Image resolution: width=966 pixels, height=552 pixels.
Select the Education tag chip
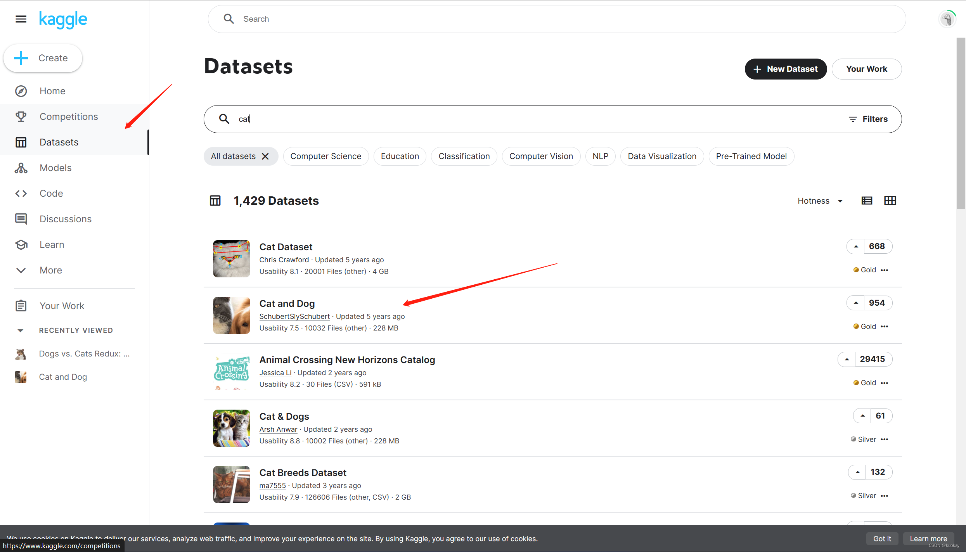click(400, 156)
